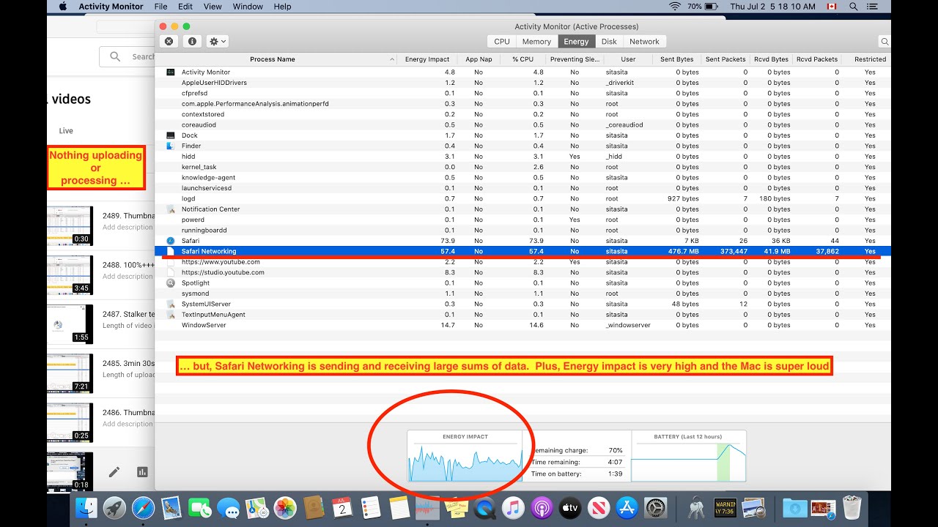
Task: Click the search magnifier in Activity Monitor toolbar
Action: (885, 42)
